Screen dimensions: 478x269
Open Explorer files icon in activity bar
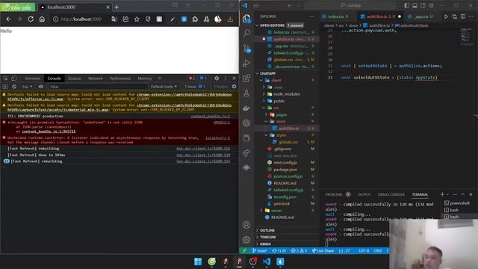point(246,19)
